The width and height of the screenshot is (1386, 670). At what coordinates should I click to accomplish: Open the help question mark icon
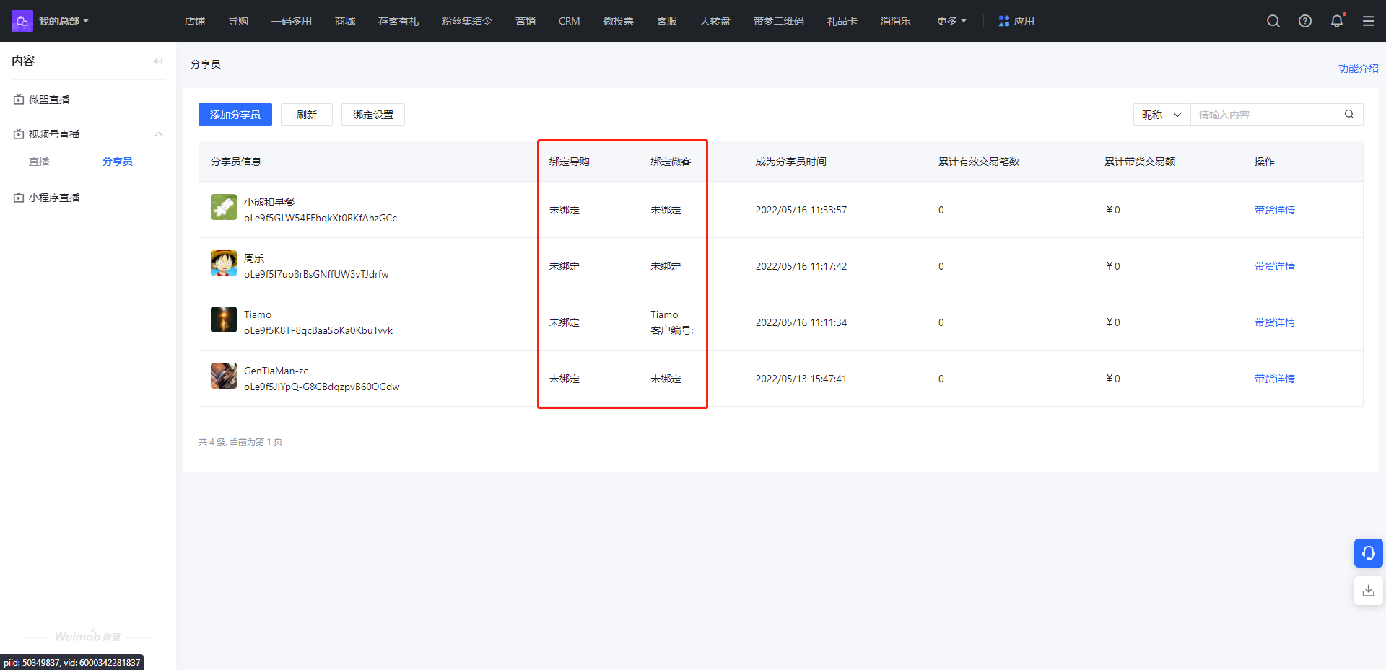1305,21
